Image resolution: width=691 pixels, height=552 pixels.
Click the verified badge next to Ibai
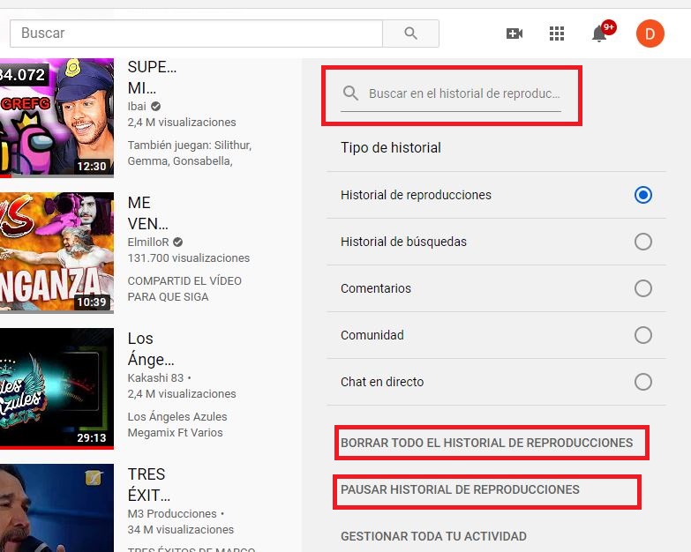(x=156, y=106)
